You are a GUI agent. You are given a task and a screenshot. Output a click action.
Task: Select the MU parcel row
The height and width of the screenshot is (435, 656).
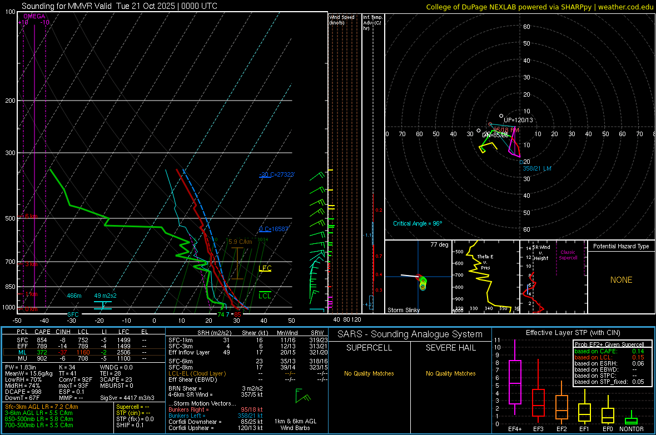pyautogui.click(x=84, y=358)
